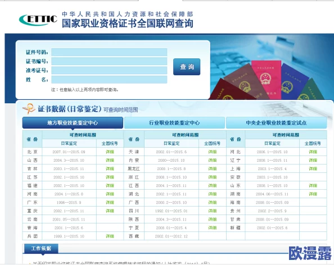Click the page title 国家职业资格证书全国联网查询
This screenshot has width=334, height=265.
click(x=128, y=24)
